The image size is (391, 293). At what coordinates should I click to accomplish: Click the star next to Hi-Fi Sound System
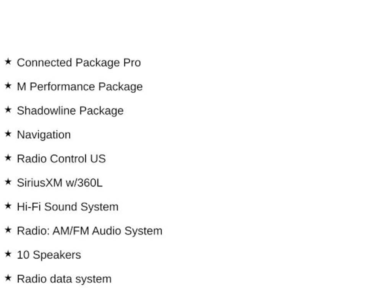(8, 206)
